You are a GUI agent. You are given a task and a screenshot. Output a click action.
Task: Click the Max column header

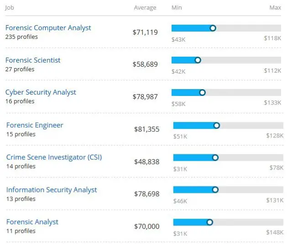(x=275, y=8)
